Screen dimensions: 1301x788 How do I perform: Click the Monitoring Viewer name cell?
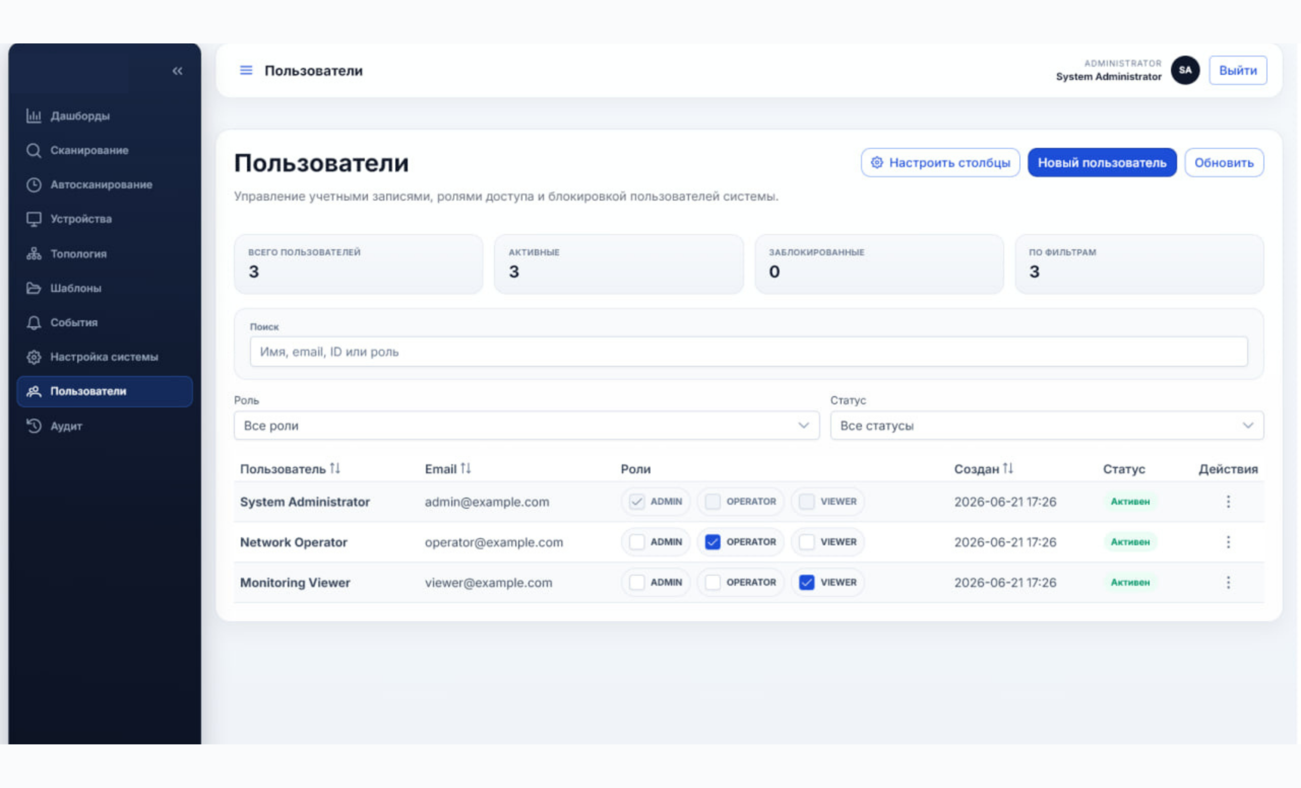coord(295,583)
